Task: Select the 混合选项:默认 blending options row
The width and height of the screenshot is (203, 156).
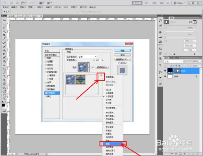Action: click(52, 55)
